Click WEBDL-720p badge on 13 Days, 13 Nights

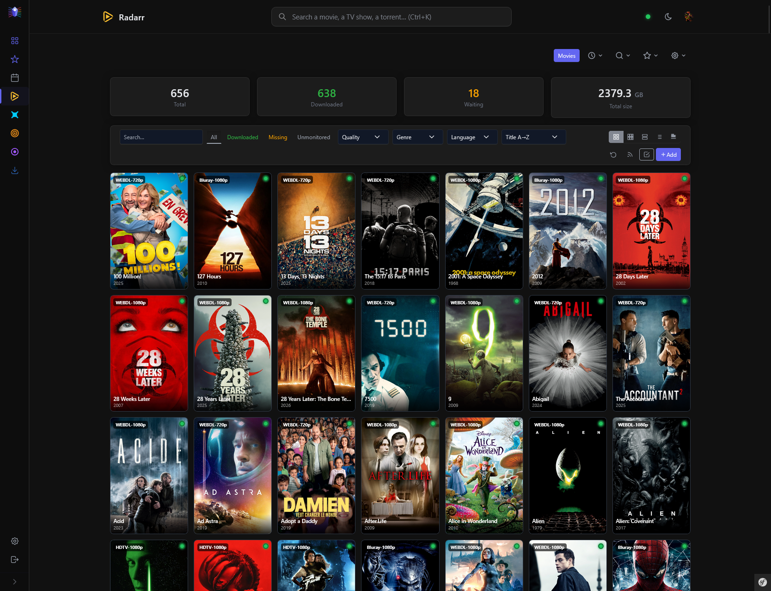297,180
